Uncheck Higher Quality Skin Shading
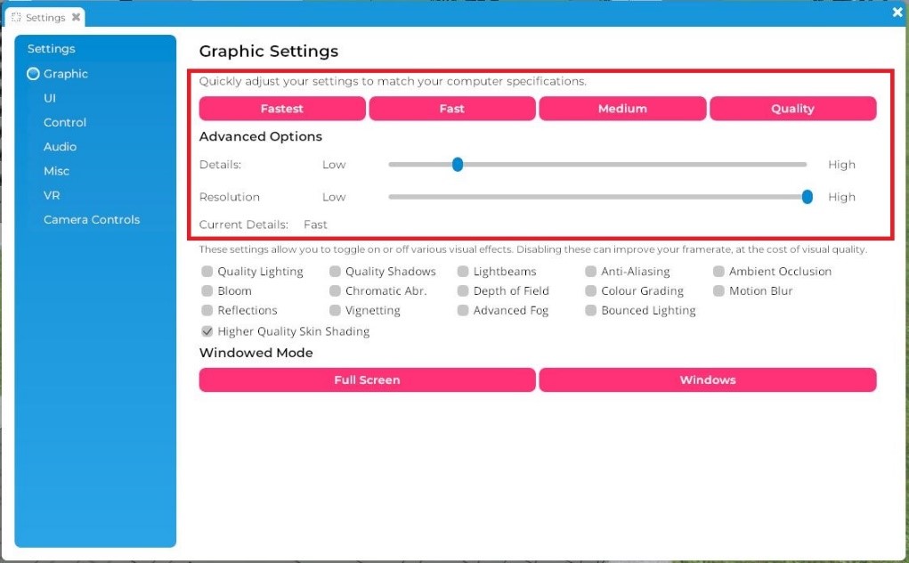 point(207,331)
